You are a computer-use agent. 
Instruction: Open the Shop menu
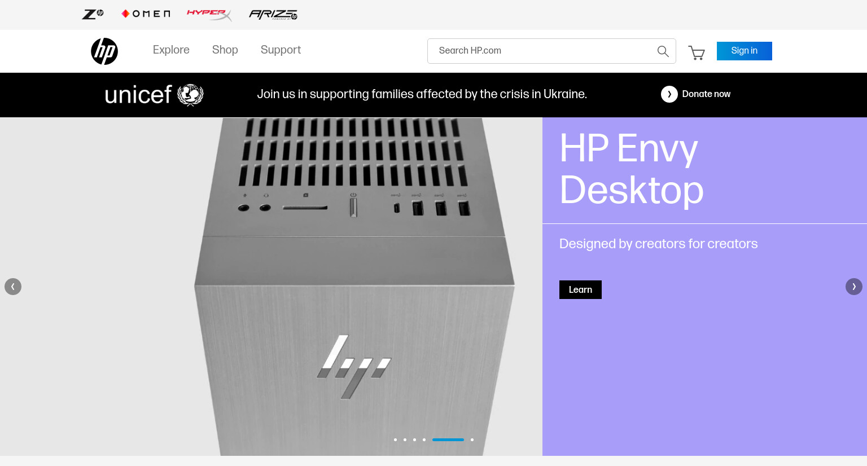coord(225,50)
